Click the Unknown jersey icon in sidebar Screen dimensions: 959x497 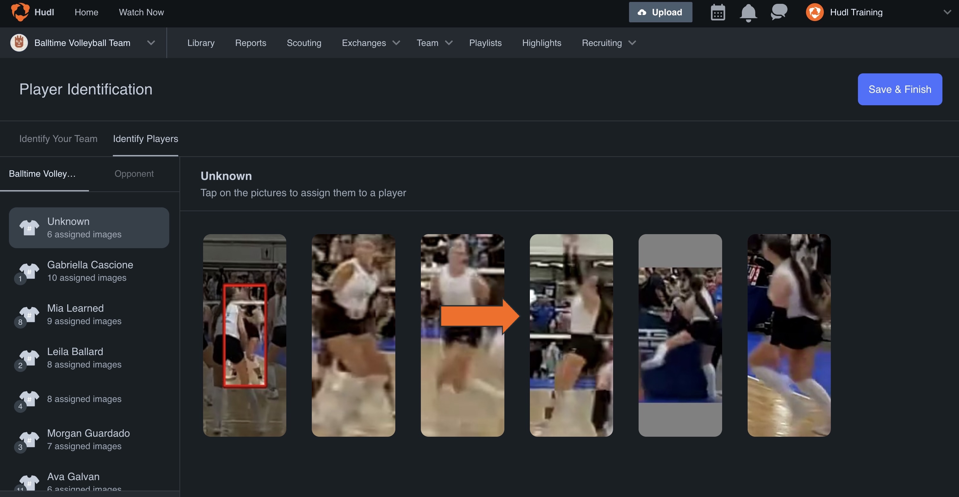click(x=29, y=228)
